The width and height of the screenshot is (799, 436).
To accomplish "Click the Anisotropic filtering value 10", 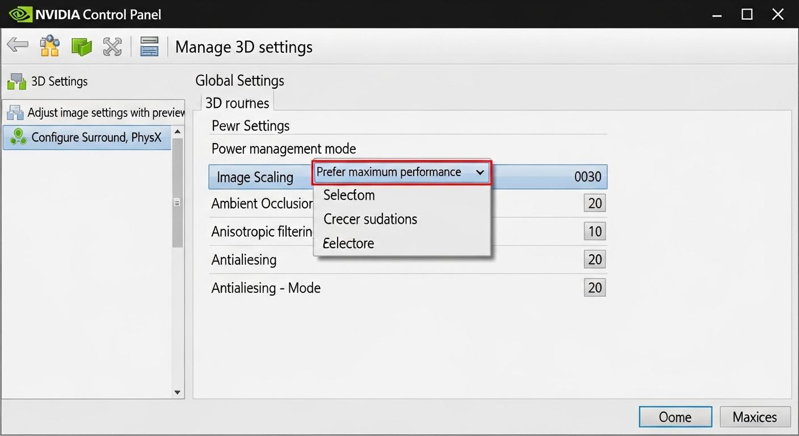I will (594, 232).
